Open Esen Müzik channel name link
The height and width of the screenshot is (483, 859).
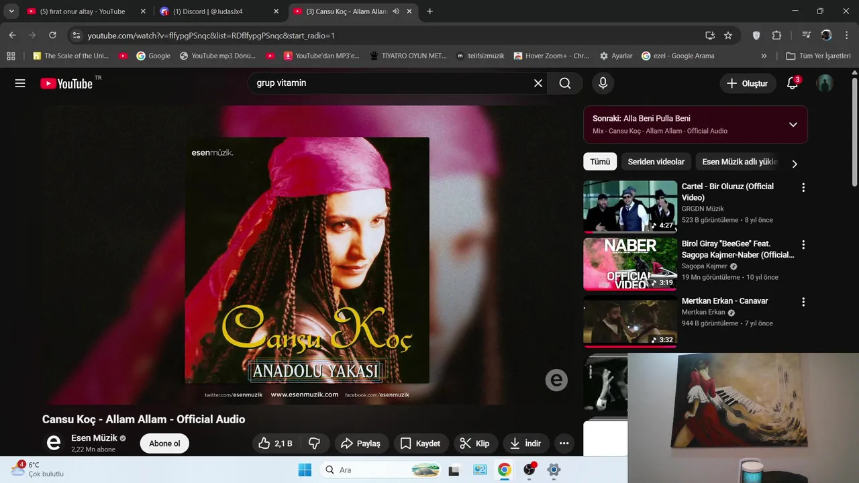94,438
